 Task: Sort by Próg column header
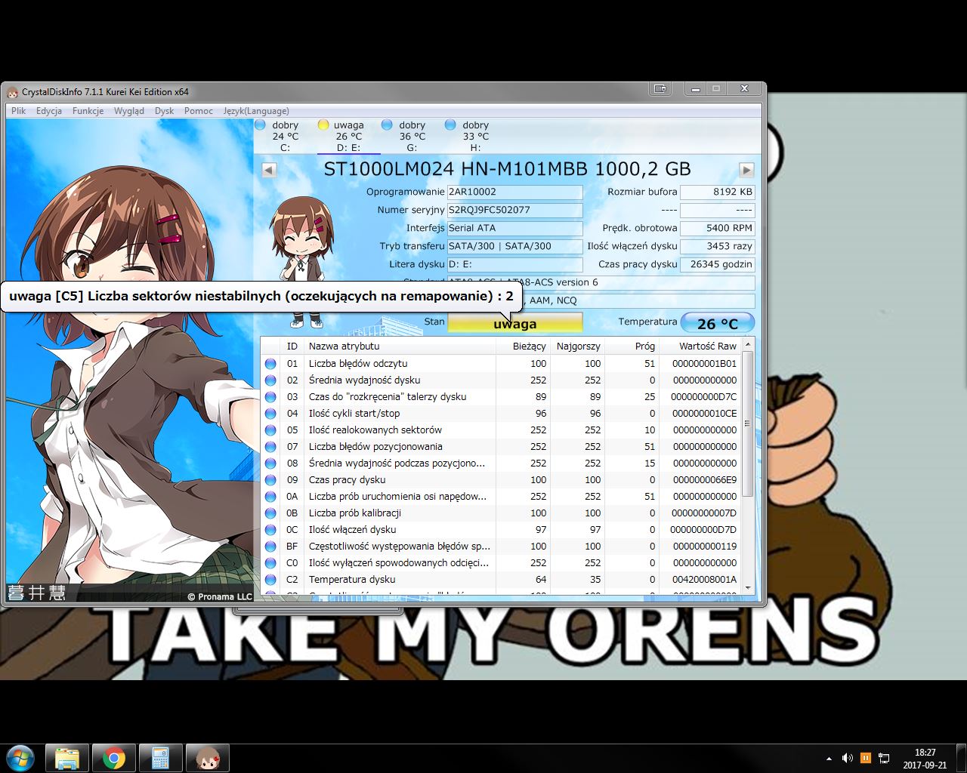(632, 346)
